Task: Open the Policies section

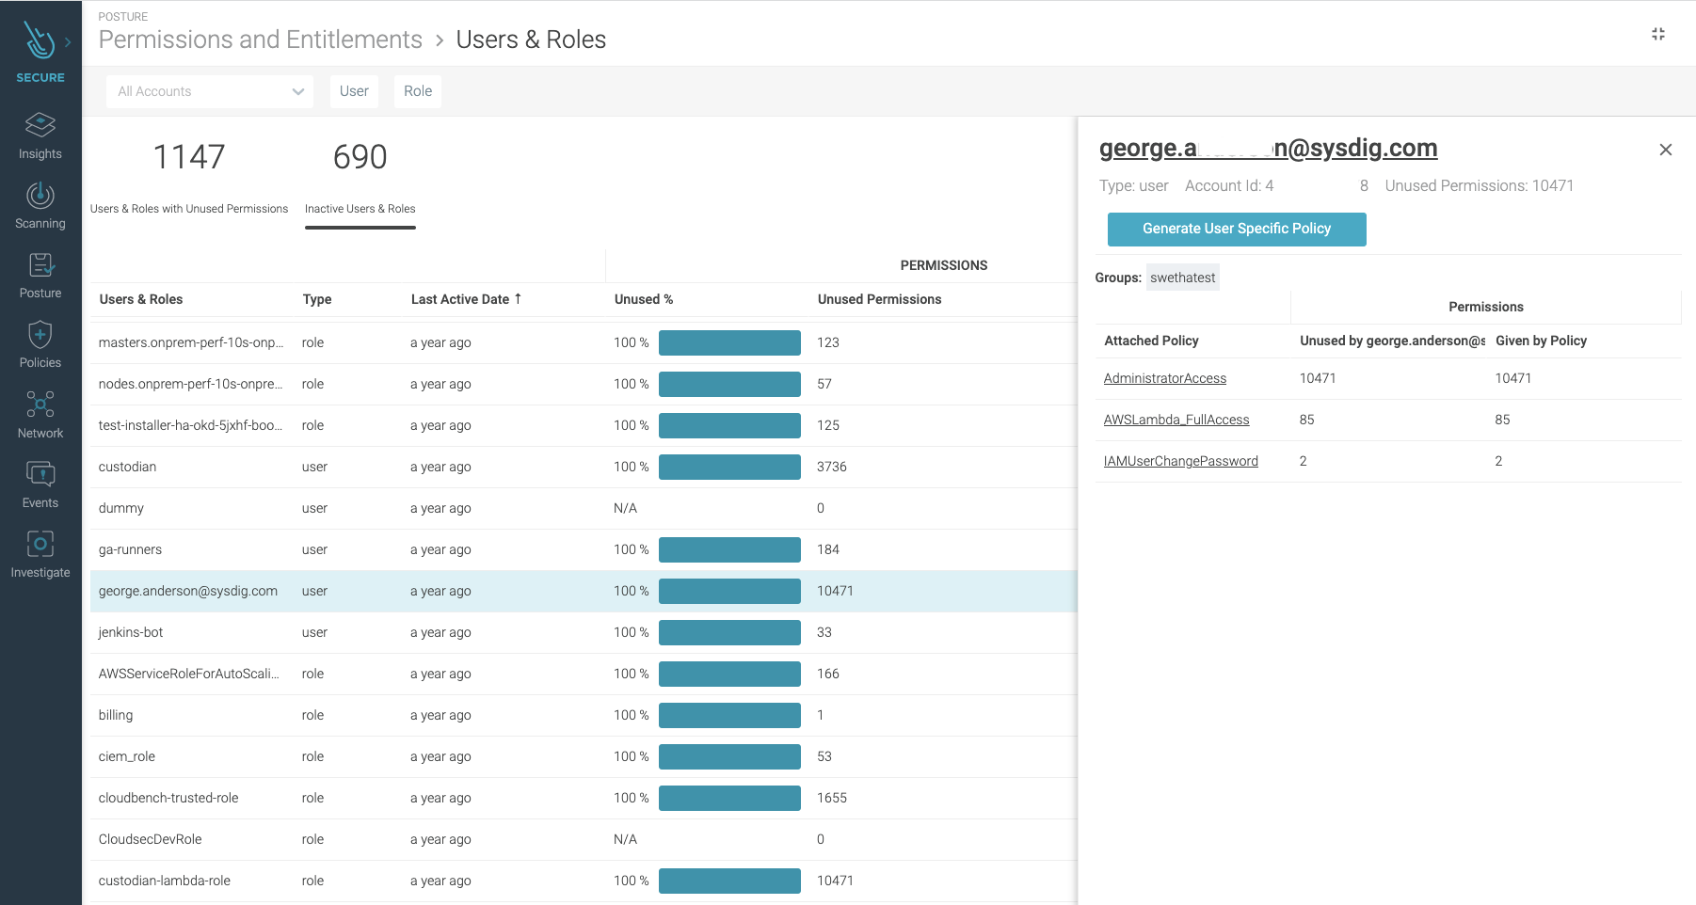Action: coord(40,345)
